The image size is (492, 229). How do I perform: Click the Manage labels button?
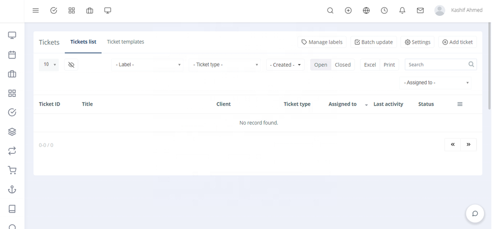click(322, 42)
